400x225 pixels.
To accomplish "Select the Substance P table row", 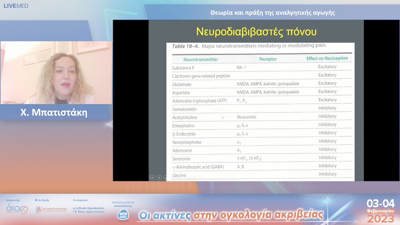I will (x=262, y=67).
